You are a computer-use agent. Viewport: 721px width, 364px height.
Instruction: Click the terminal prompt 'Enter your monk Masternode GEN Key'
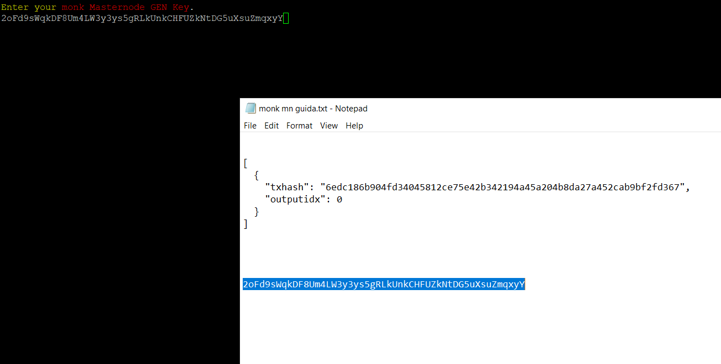pyautogui.click(x=97, y=7)
